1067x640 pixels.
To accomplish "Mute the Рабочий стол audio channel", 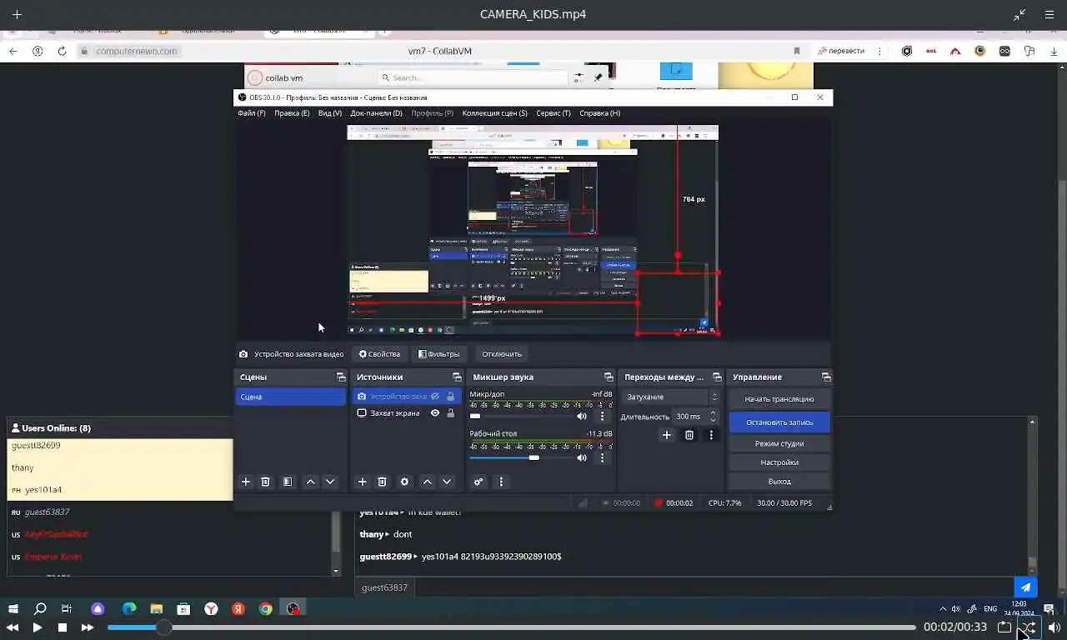I will tap(582, 457).
